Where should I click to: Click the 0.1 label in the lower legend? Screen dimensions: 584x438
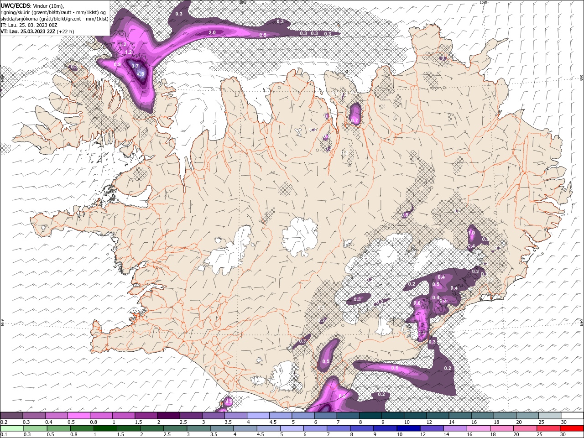[4, 435]
